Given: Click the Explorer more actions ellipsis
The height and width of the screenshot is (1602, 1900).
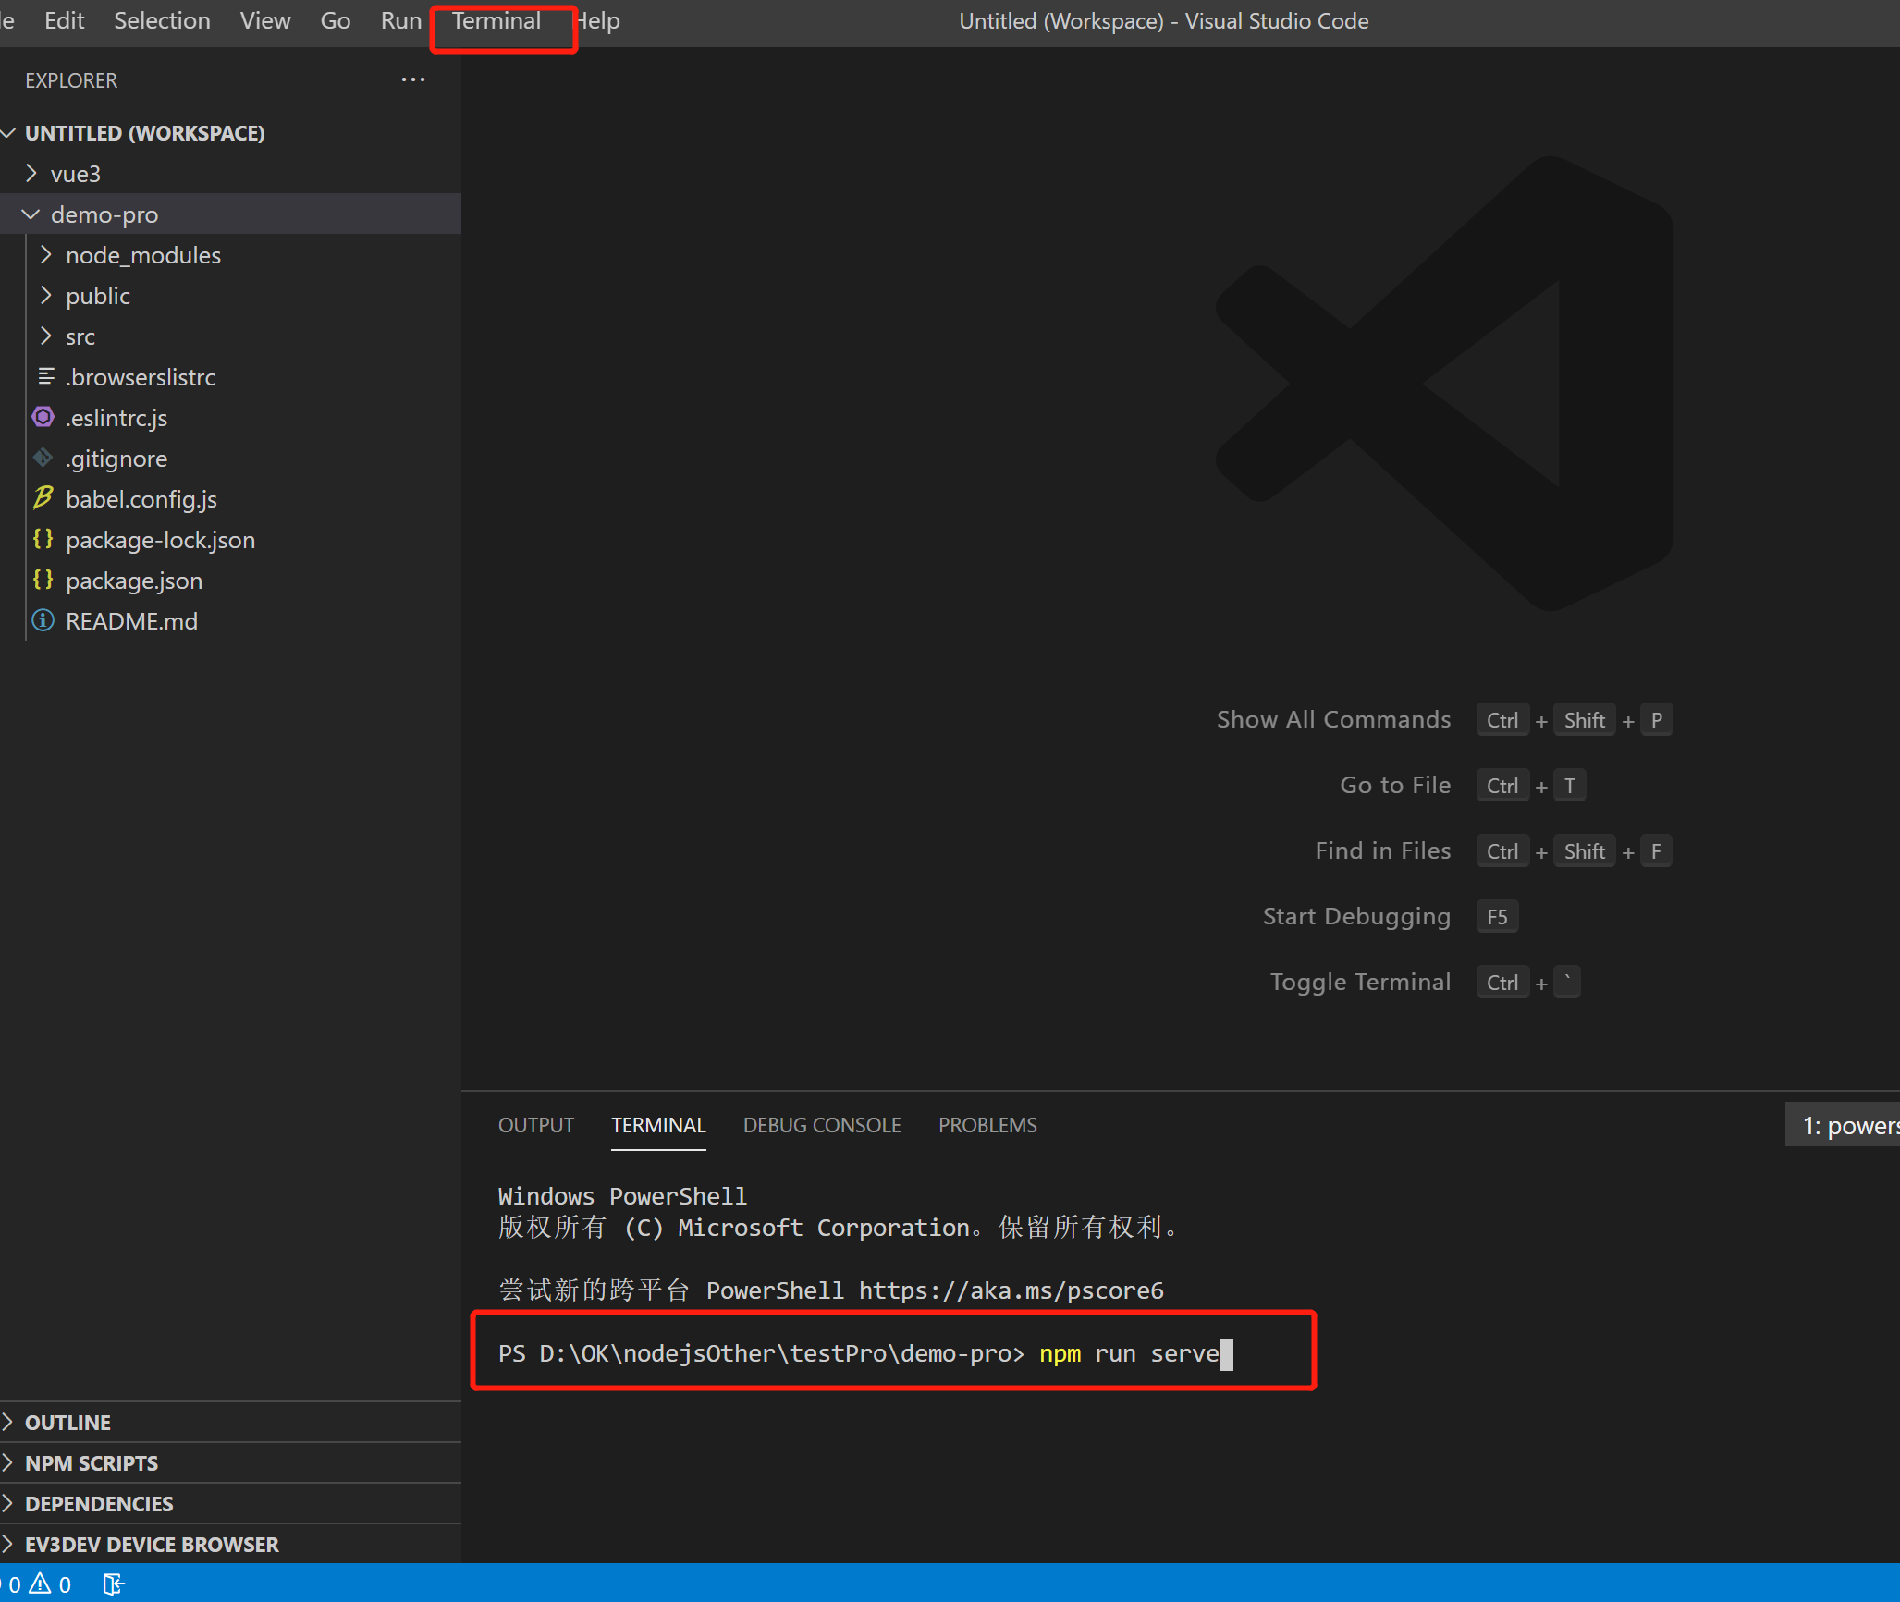Looking at the screenshot, I should (412, 79).
